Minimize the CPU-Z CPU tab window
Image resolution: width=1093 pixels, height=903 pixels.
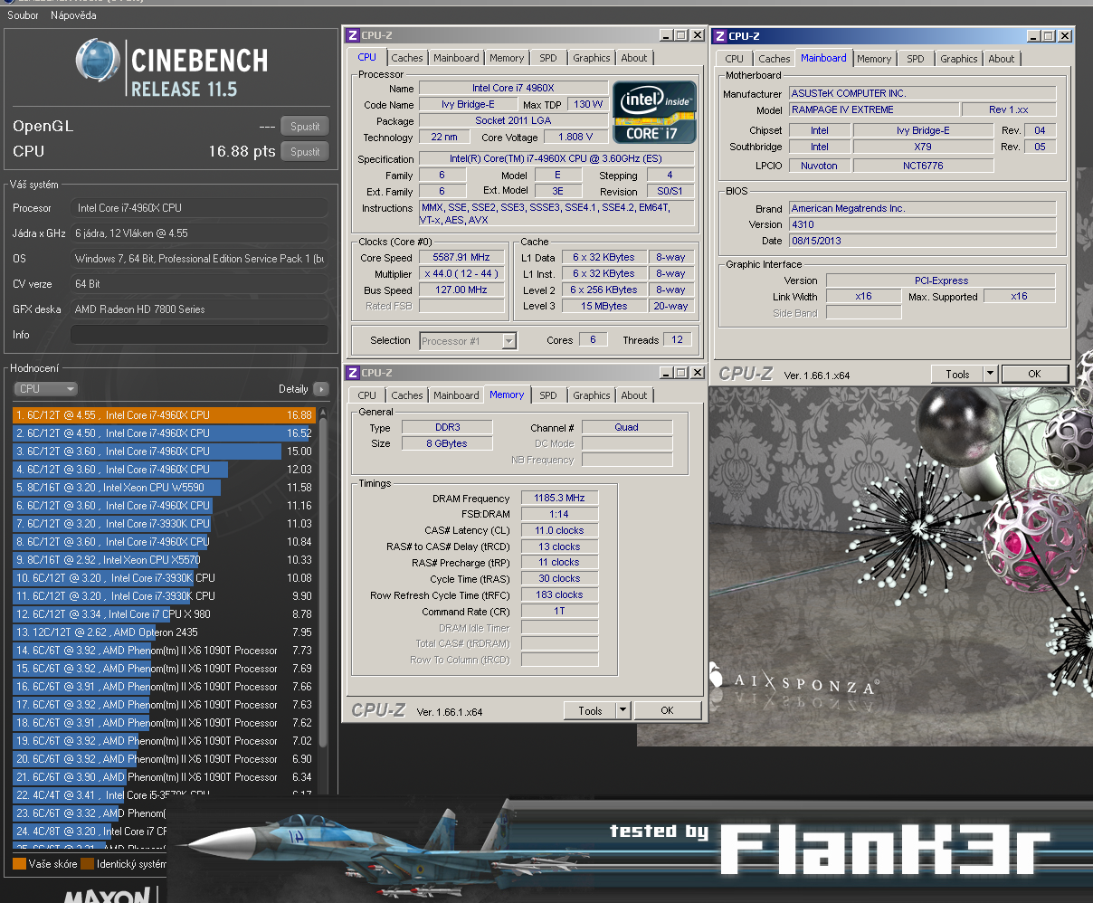(666, 35)
